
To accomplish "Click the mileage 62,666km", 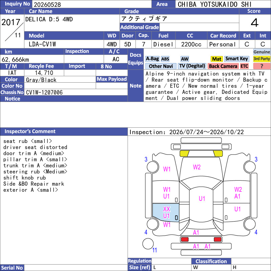I will [15, 60].
